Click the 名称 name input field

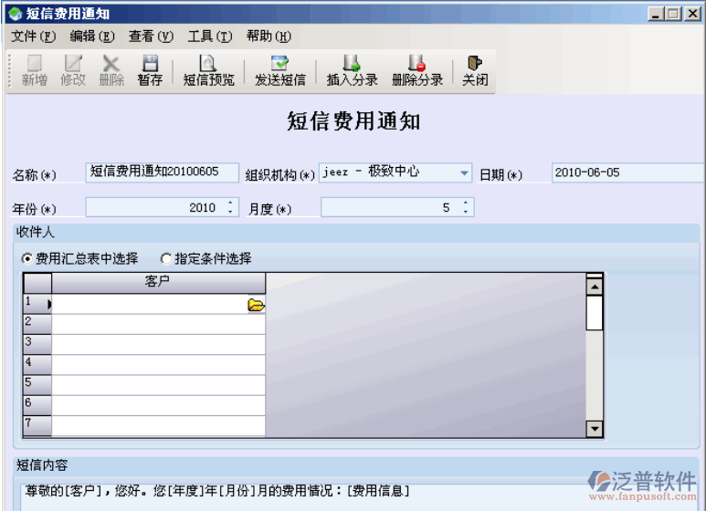(162, 172)
